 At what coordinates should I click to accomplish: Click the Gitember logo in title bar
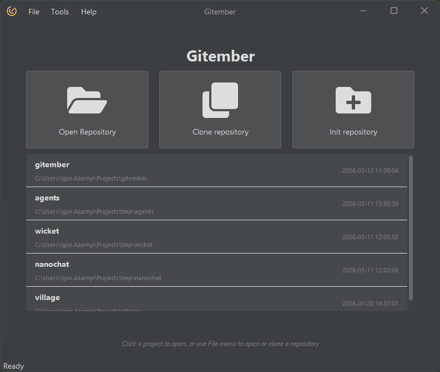point(12,12)
